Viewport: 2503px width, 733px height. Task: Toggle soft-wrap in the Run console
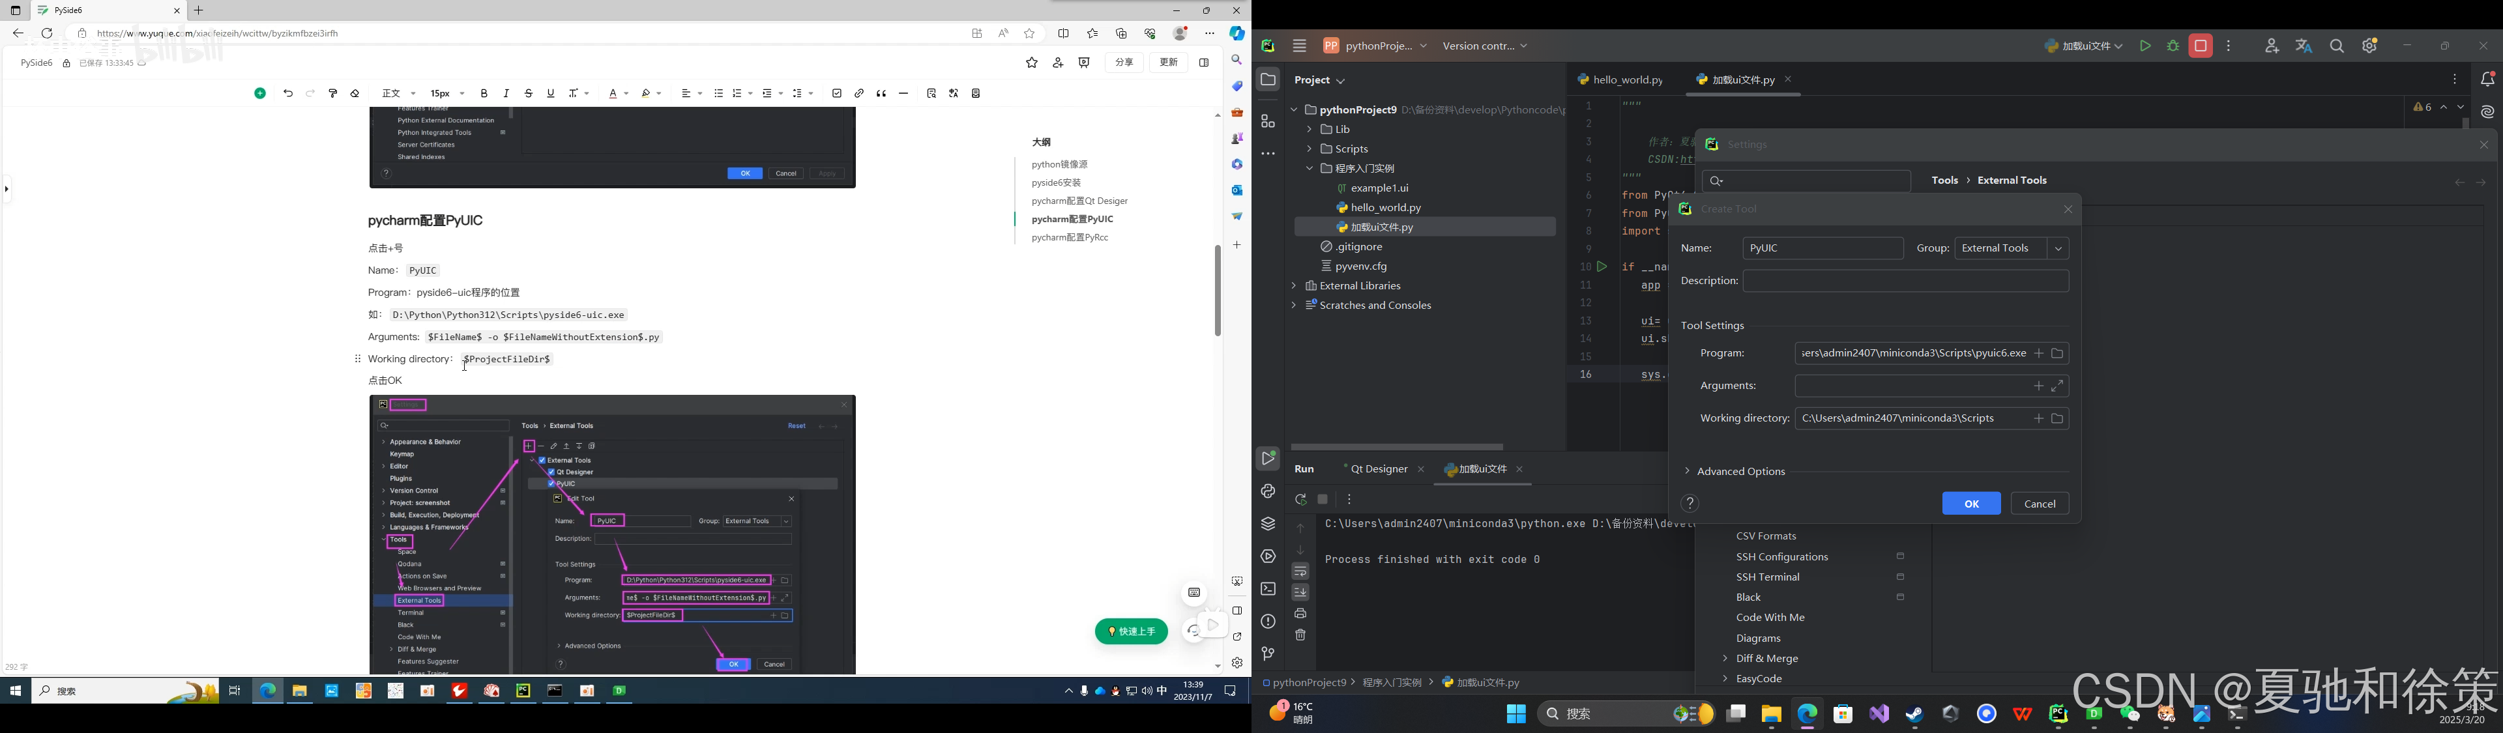[1300, 570]
